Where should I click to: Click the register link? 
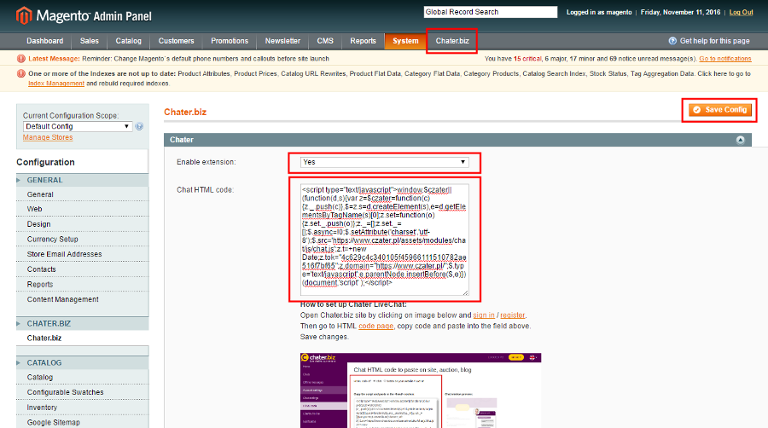(x=512, y=315)
